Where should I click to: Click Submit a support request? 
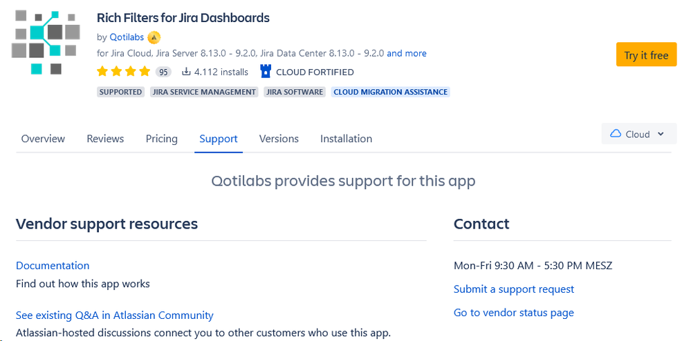pos(514,289)
